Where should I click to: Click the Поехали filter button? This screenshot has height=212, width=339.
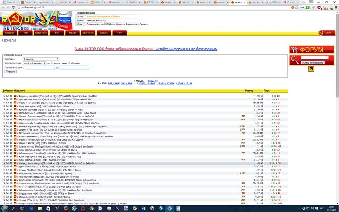(10, 71)
